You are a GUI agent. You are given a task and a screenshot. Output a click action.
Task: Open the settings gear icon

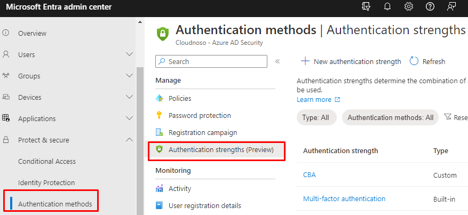pos(409,6)
